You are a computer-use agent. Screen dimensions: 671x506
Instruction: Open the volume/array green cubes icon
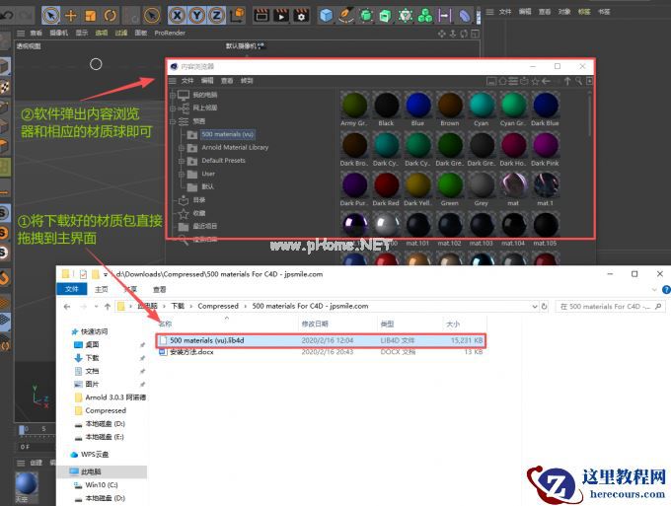[425, 16]
